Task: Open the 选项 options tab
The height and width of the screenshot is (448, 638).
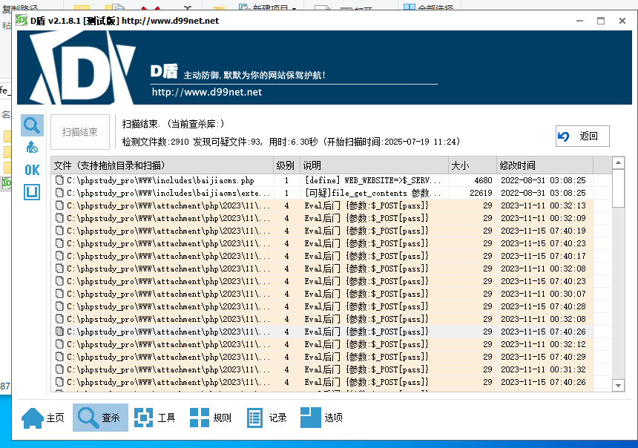Action: pos(322,418)
